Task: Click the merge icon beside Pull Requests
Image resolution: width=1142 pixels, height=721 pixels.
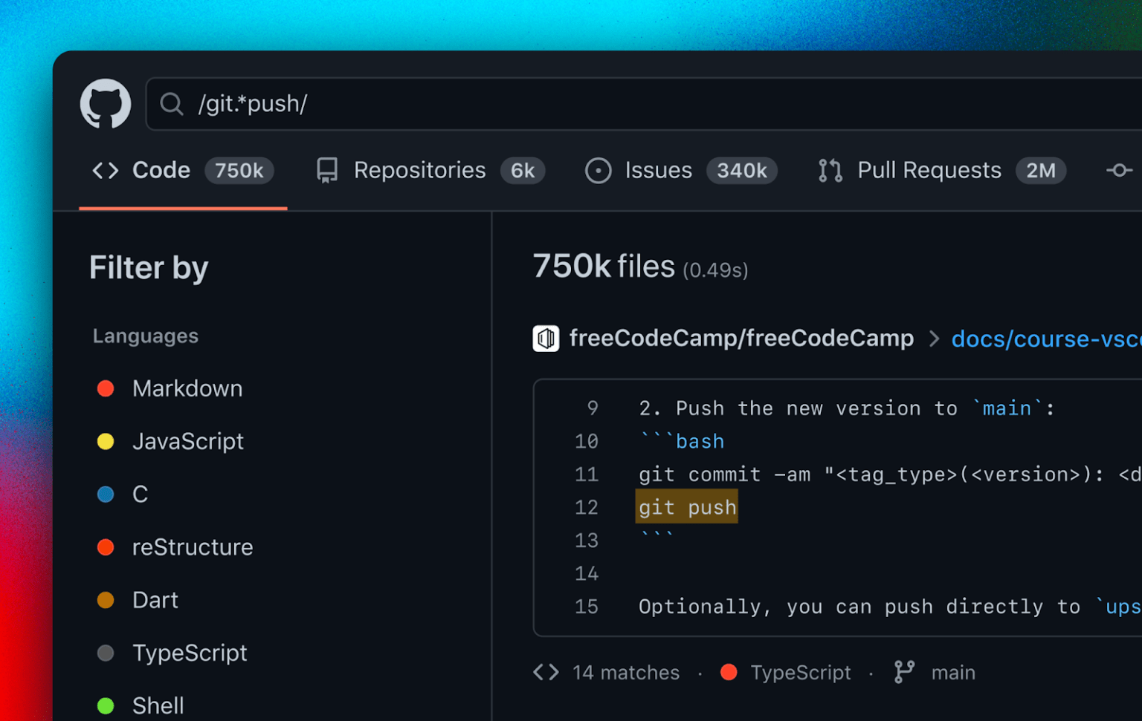Action: (829, 170)
